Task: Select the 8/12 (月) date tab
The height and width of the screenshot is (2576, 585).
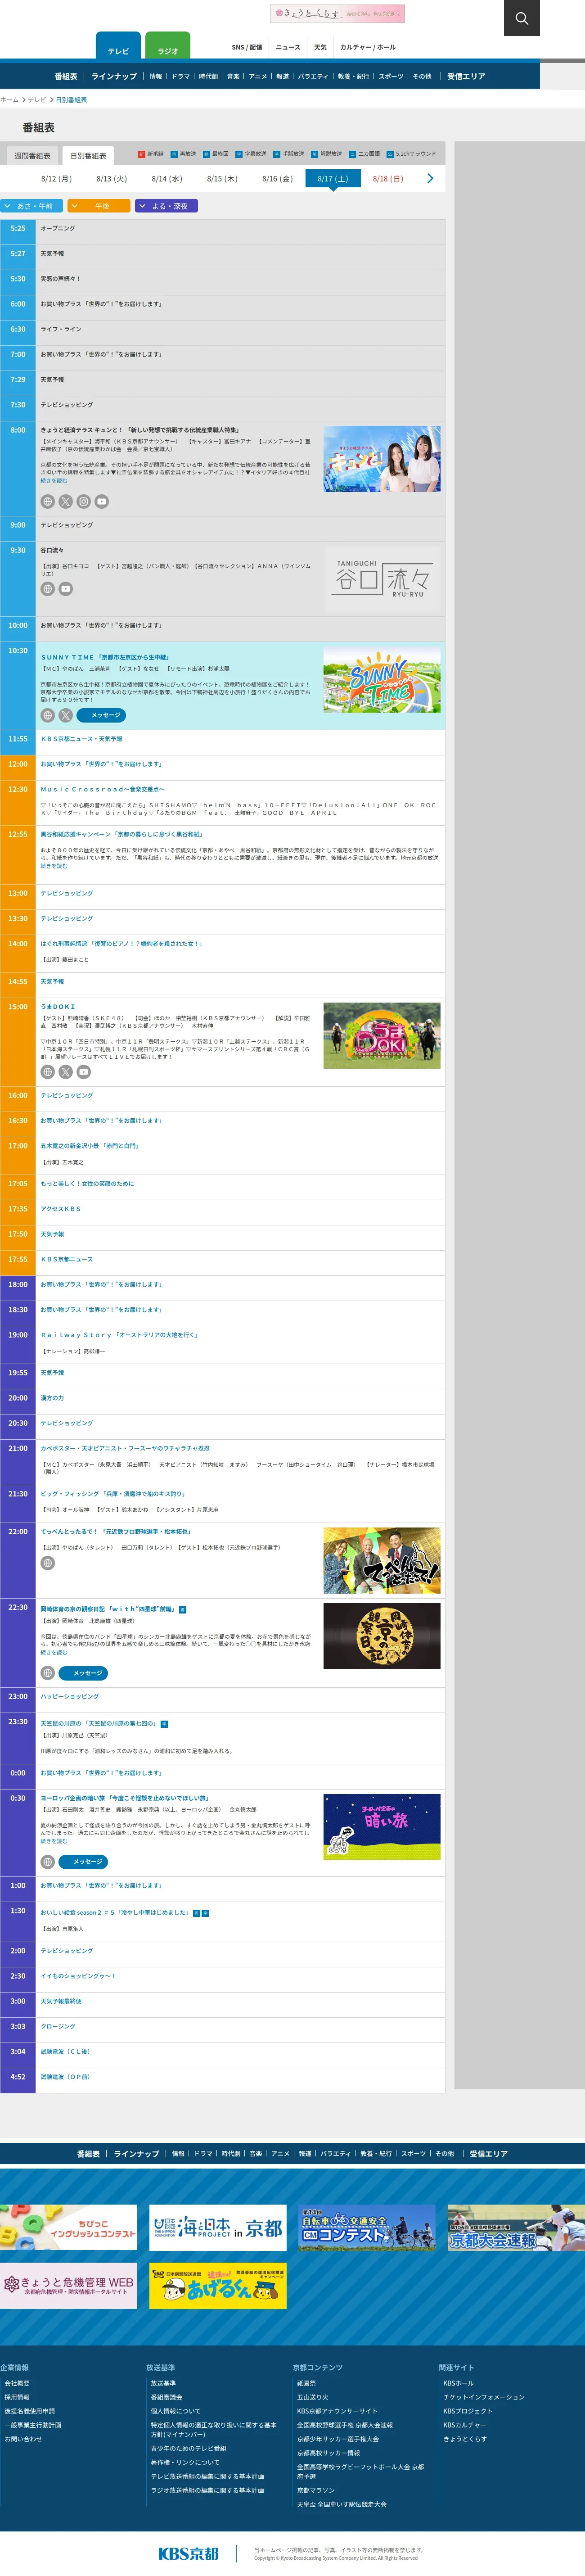Action: point(56,179)
